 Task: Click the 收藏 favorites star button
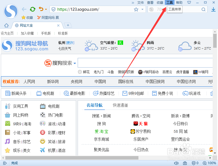coord(27,17)
